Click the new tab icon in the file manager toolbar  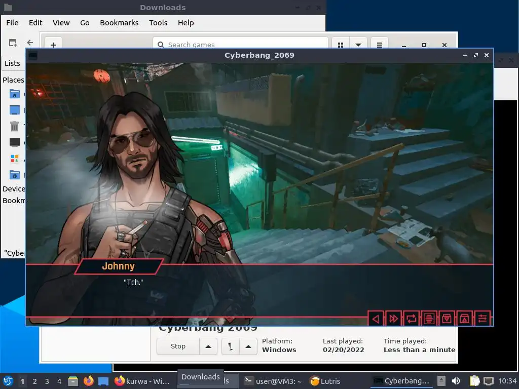point(13,43)
